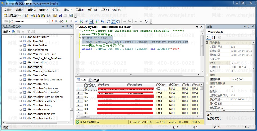Screen dimensions: 257x131
Task: Parse the query with the blue checkmark
Action: (x=76, y=21)
